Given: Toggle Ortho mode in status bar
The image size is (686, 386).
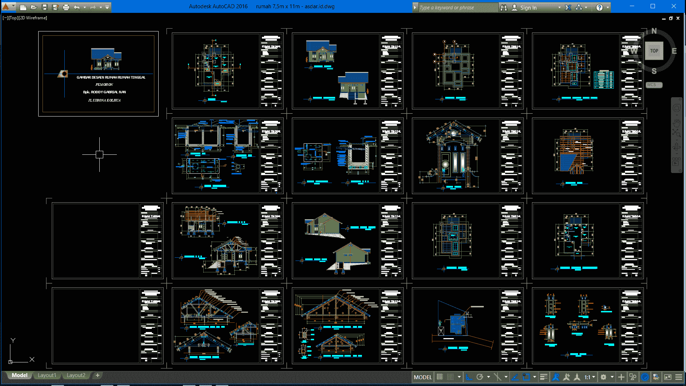Looking at the screenshot, I should pos(469,377).
